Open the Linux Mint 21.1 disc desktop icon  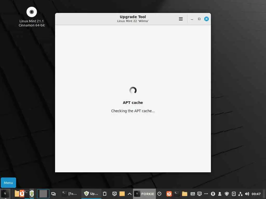tap(31, 12)
